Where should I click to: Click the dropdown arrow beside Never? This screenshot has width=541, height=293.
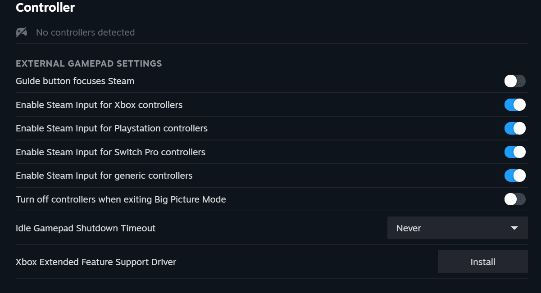pos(514,228)
